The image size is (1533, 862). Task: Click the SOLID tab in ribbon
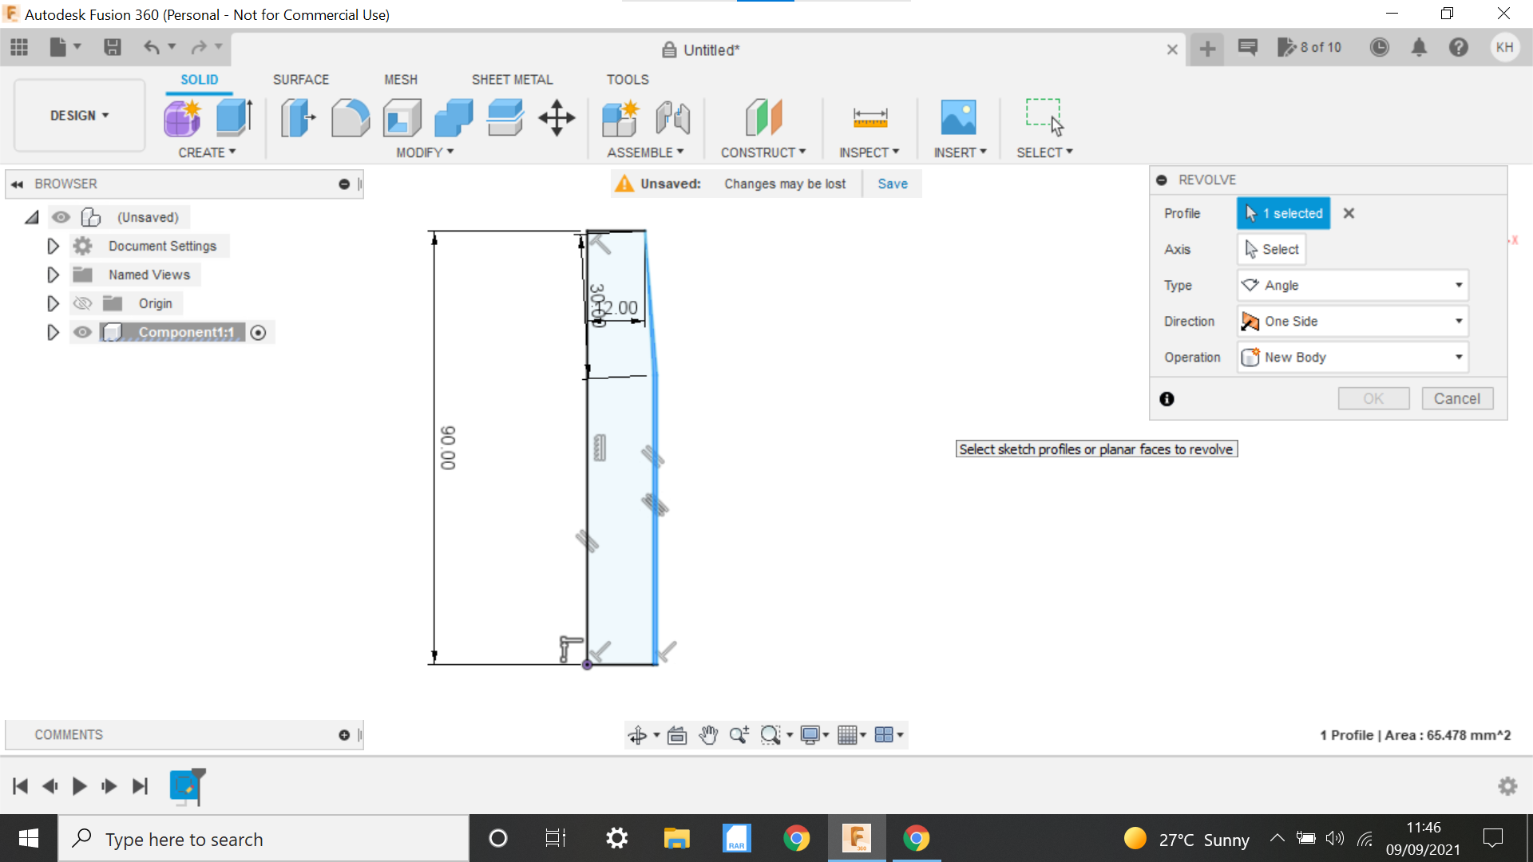click(x=197, y=79)
